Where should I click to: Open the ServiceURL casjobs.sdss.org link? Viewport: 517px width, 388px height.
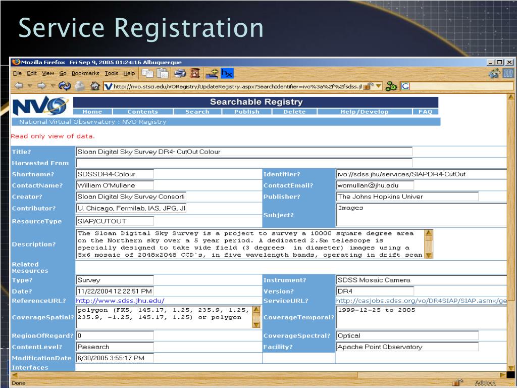[x=422, y=301]
